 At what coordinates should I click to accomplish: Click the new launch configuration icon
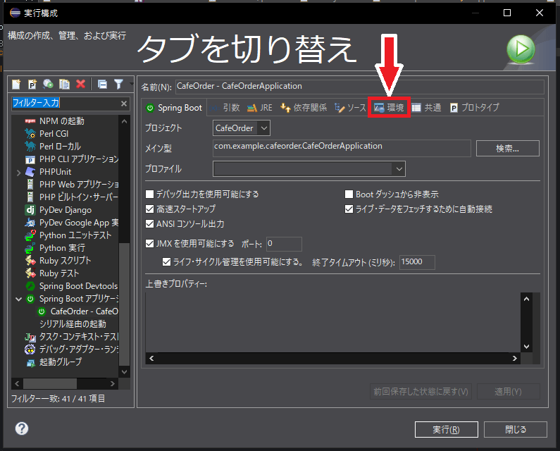click(16, 84)
